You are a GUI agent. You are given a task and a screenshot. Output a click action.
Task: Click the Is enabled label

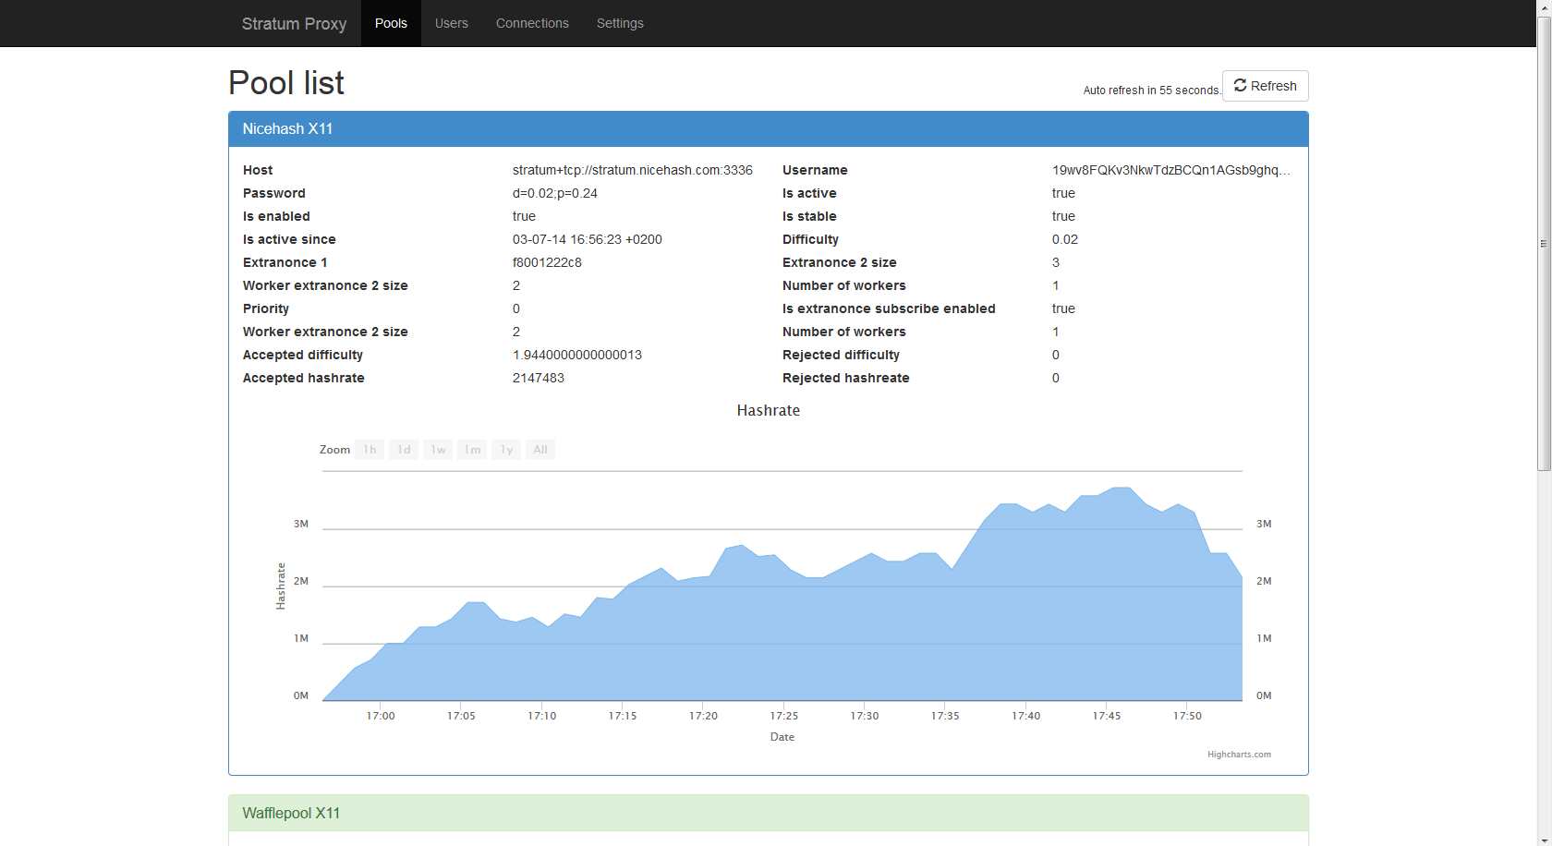276,216
